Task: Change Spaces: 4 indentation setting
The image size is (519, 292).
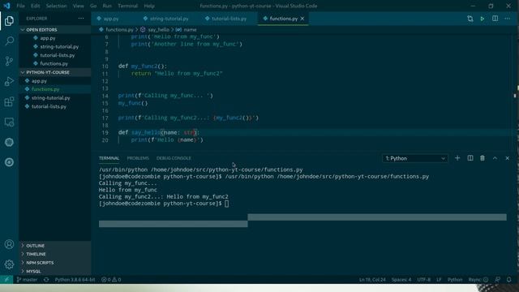Action: (401, 279)
